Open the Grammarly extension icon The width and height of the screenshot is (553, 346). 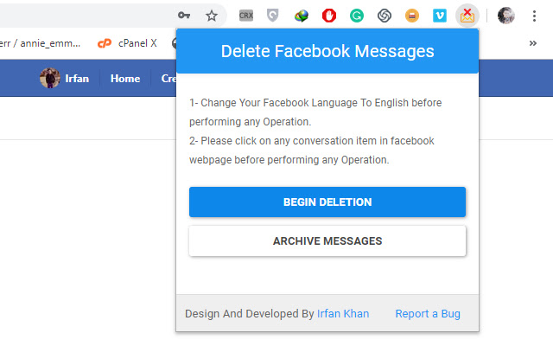pos(357,16)
